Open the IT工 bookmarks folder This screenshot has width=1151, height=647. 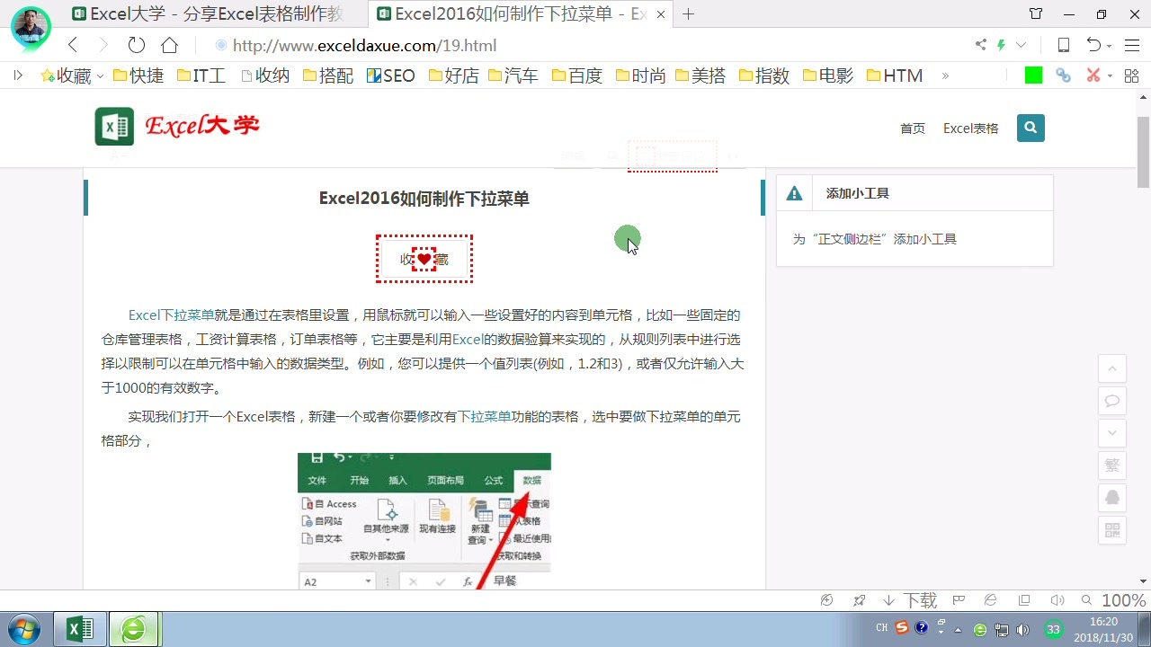coord(201,76)
